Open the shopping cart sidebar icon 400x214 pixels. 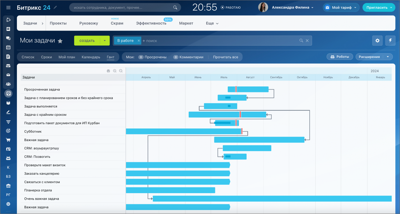(x=8, y=140)
